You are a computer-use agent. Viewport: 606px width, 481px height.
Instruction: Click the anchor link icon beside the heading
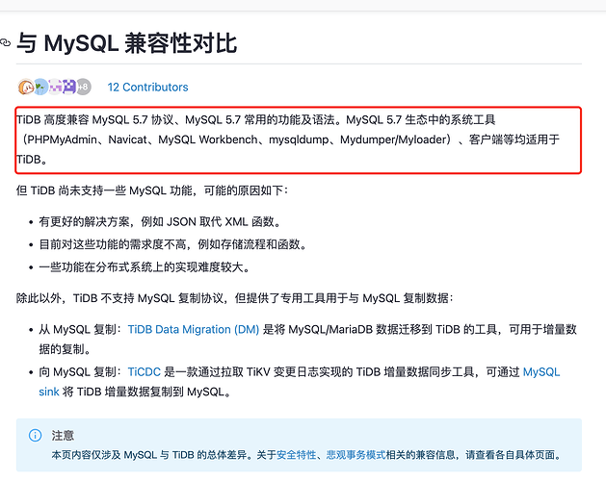5,43
